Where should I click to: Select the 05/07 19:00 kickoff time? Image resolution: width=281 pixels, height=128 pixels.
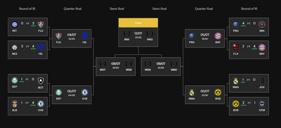(x=205, y=39)
